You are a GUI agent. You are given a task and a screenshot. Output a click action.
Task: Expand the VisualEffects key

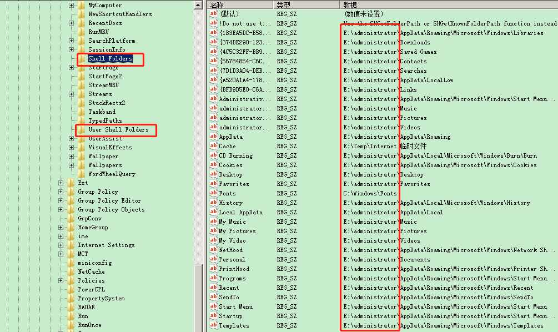71,147
